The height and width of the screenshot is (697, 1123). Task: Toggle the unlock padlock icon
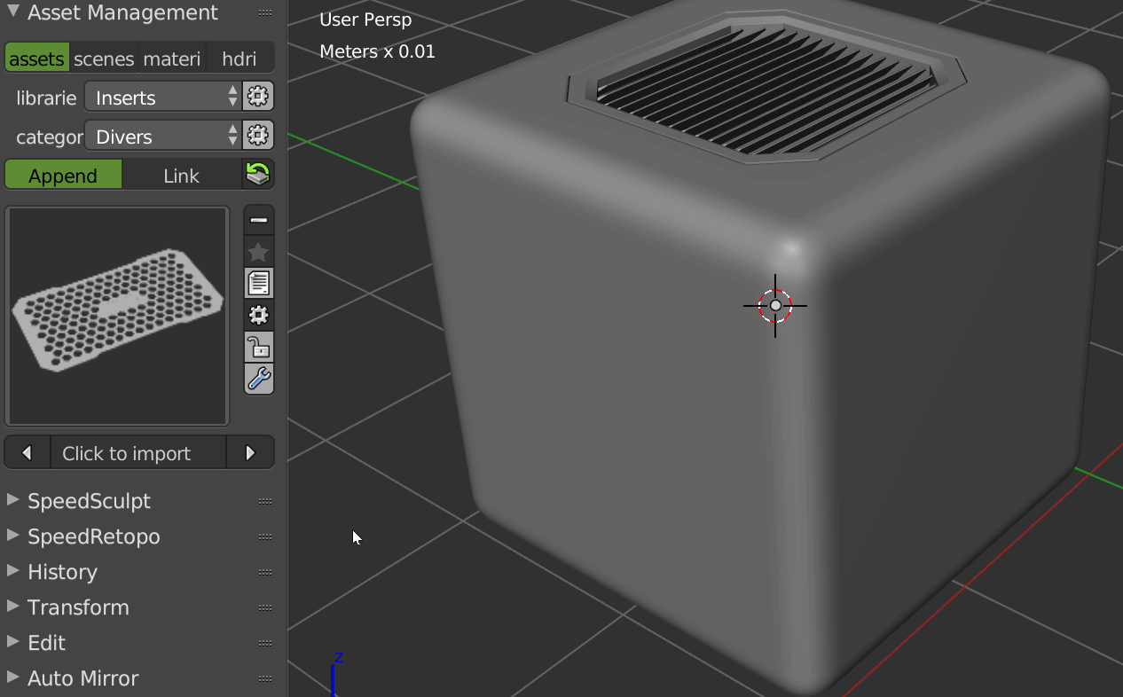[x=259, y=347]
